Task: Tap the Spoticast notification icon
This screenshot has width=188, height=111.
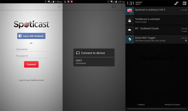Action: 130,11
